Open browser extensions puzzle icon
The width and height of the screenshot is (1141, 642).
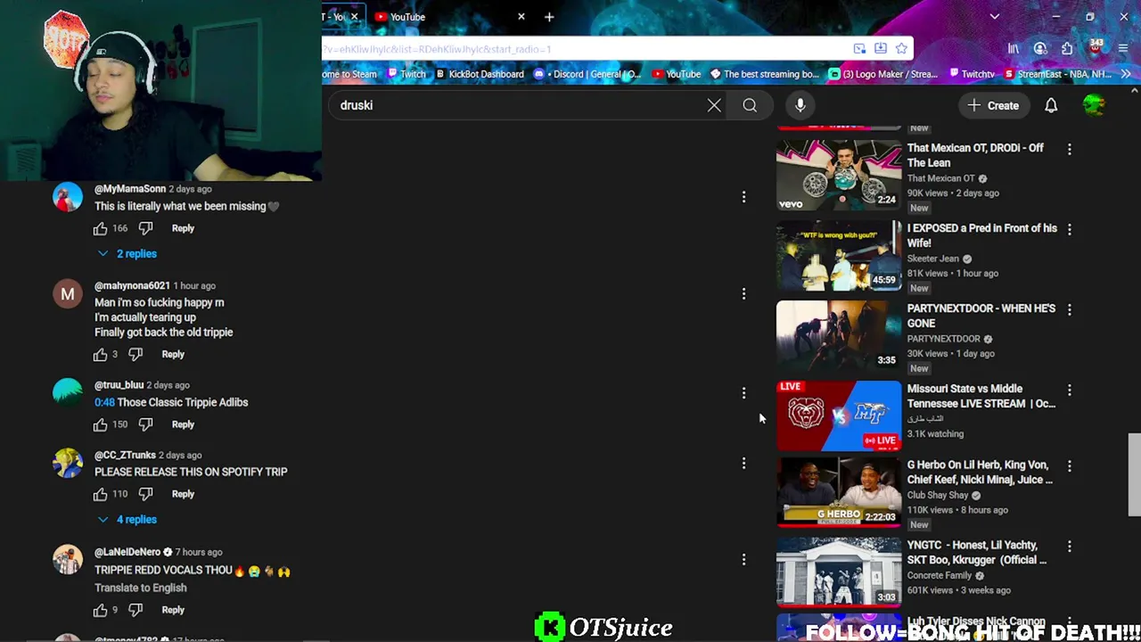(1067, 49)
